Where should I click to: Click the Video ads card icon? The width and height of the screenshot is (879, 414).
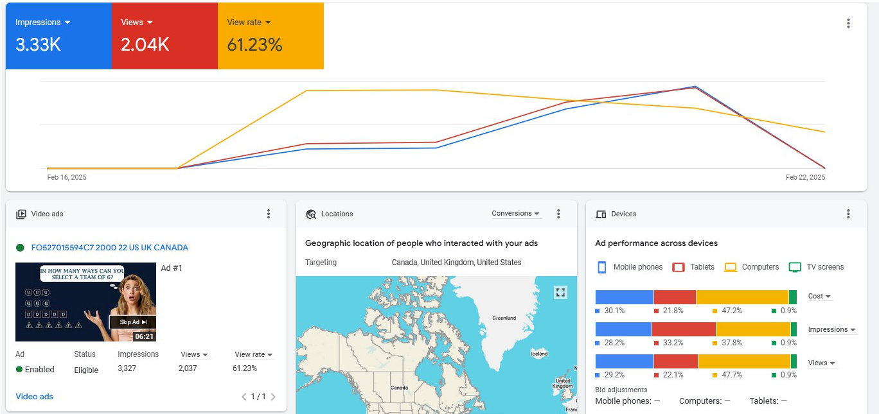21,214
